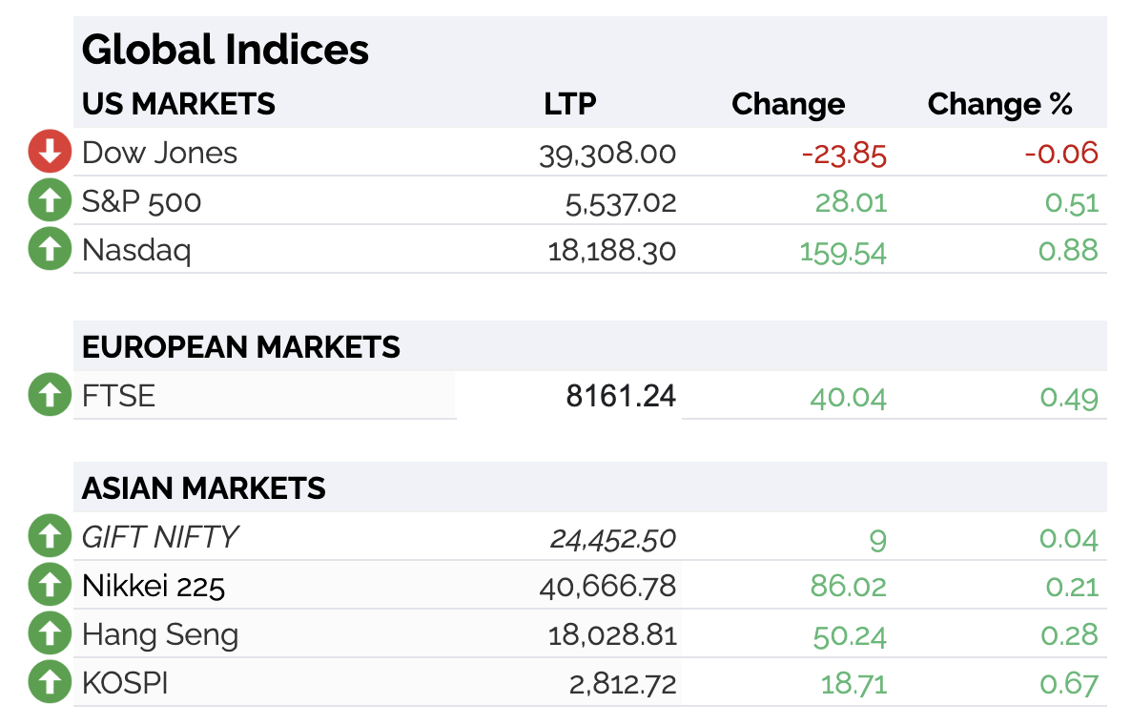Click the green up arrow beside S&P 500
1131x725 pixels.
(x=50, y=199)
